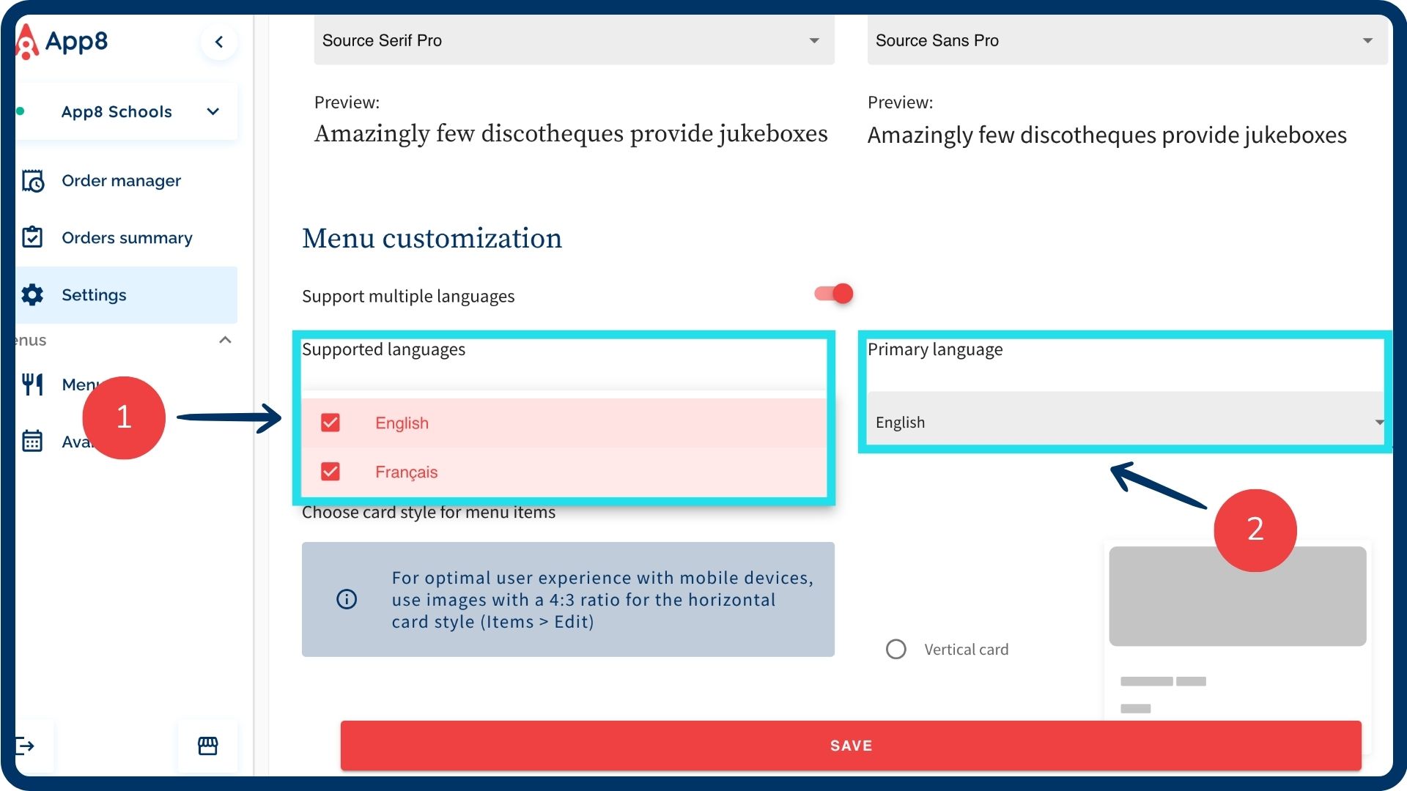Click the Orders summary clipboard icon
1407x791 pixels.
[32, 237]
